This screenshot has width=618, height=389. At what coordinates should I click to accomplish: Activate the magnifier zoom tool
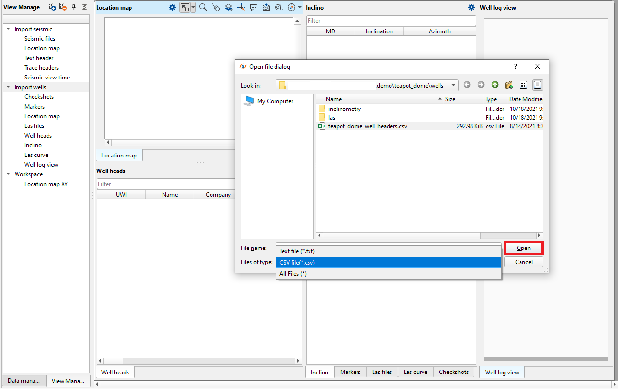(203, 7)
